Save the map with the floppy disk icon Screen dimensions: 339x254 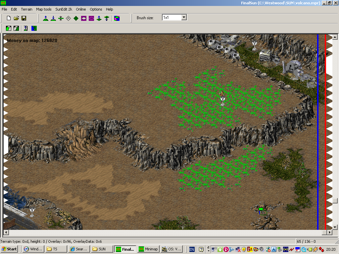click(24, 18)
